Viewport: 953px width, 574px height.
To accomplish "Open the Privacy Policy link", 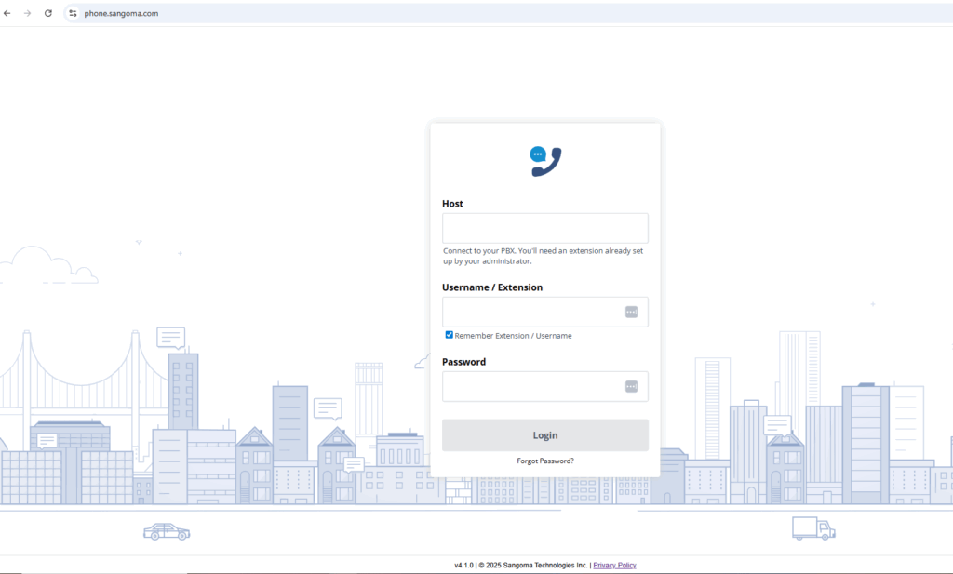I will click(614, 565).
